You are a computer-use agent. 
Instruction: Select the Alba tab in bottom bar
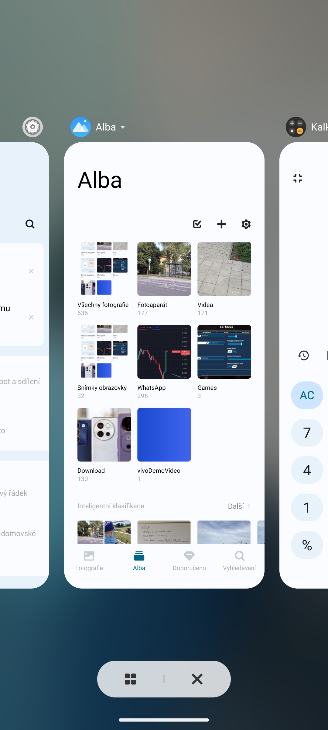point(139,561)
